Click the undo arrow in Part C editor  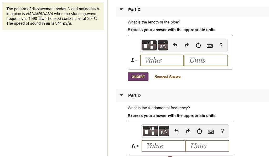[x=175, y=45]
